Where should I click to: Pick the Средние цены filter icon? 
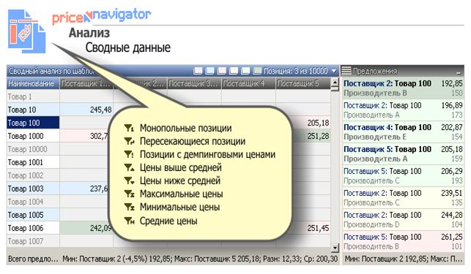[x=129, y=221]
